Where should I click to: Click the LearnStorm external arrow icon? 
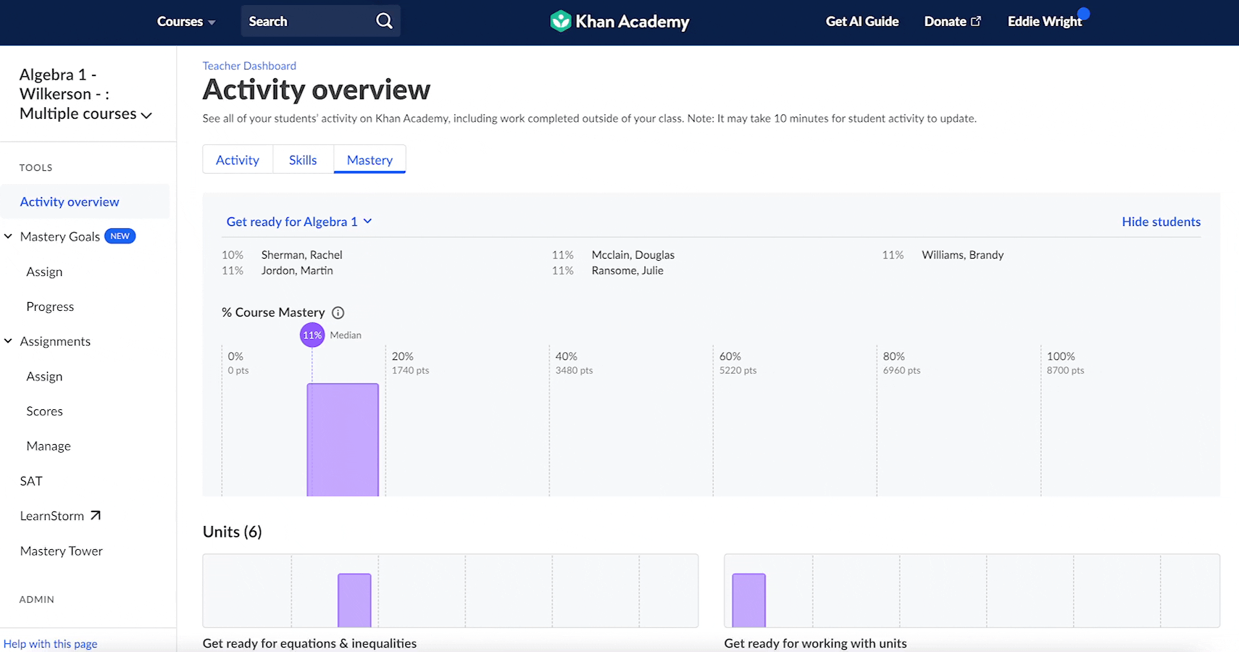point(96,515)
